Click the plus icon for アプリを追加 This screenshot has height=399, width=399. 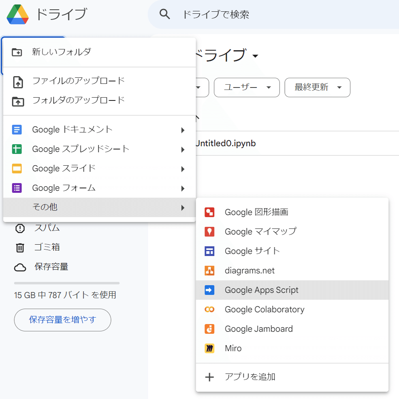pyautogui.click(x=209, y=377)
